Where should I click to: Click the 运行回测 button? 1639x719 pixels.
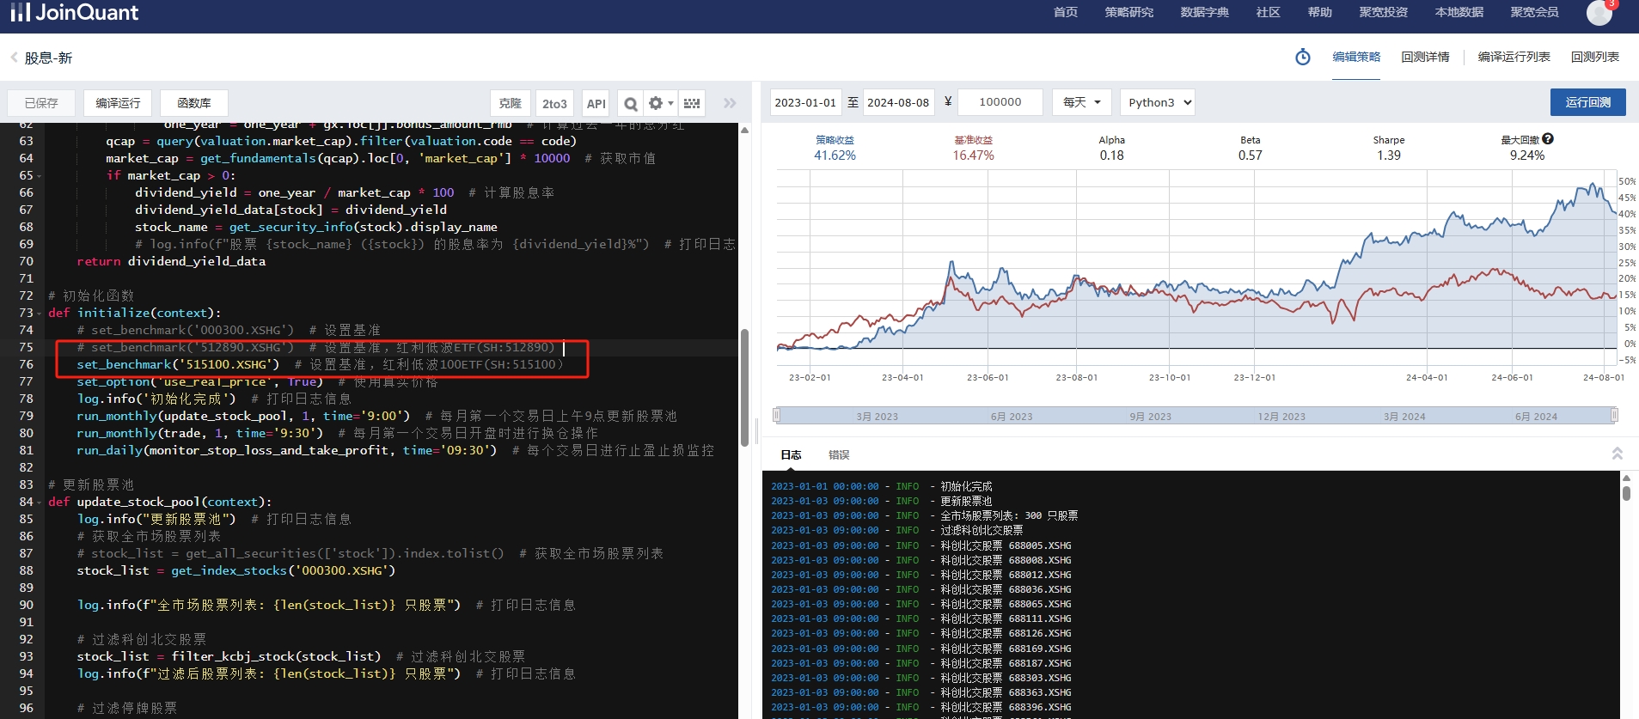coord(1587,102)
